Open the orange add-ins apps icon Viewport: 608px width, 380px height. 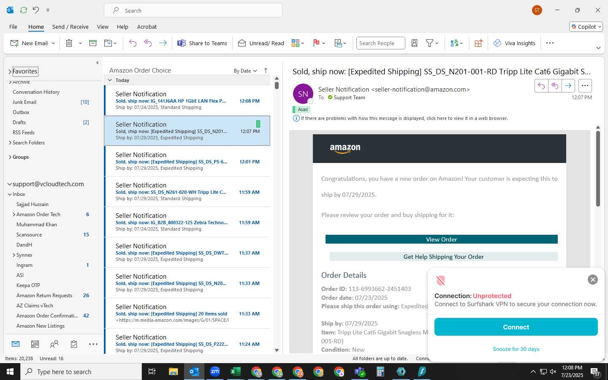click(478, 43)
